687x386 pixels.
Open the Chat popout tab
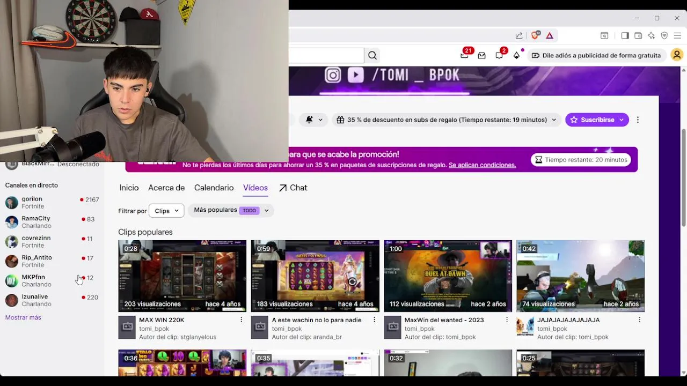click(293, 188)
